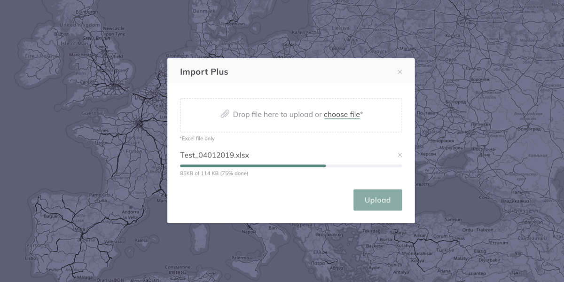This screenshot has height=282, width=564.
Task: Click the choose file link
Action: coord(342,114)
